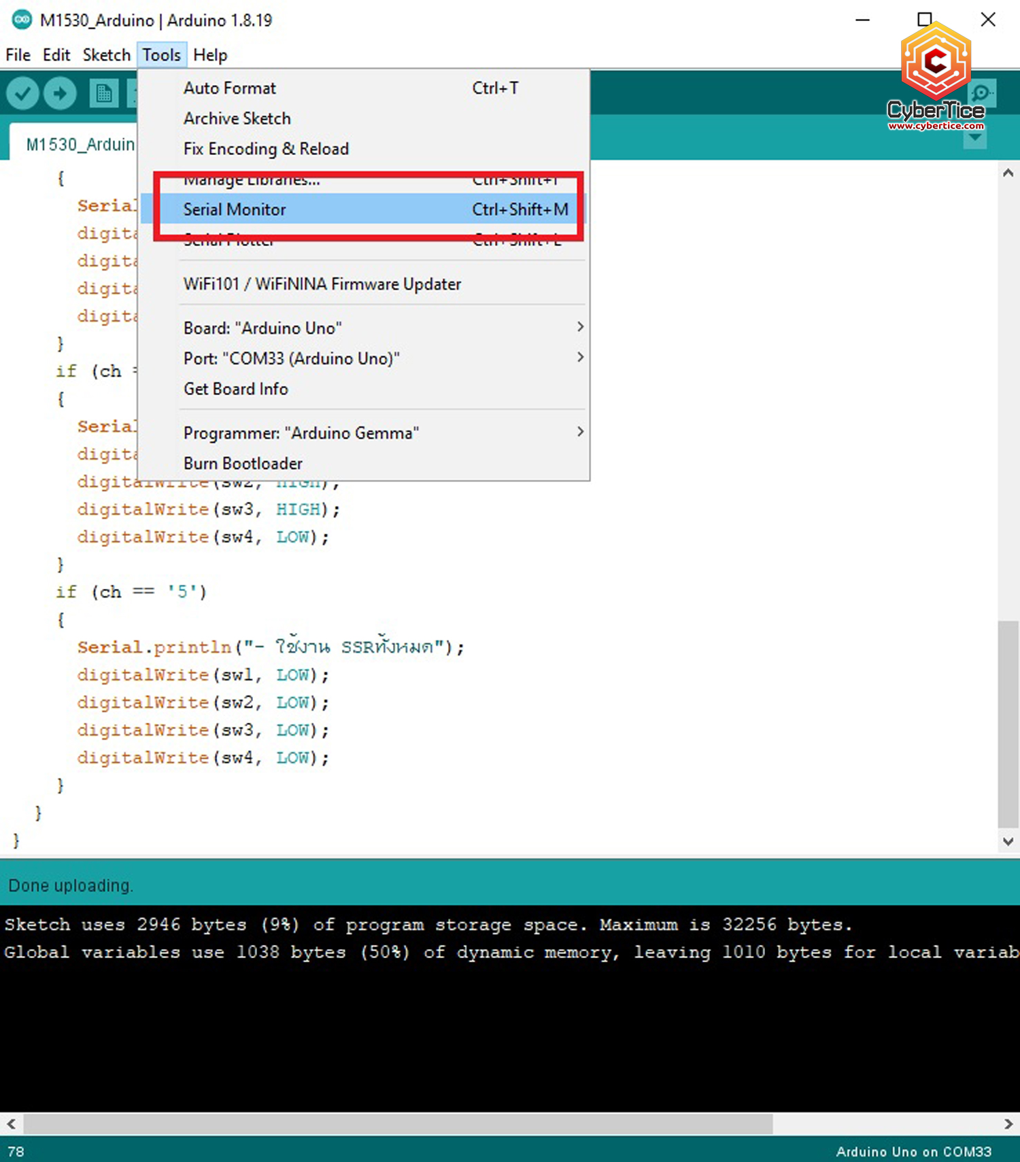1020x1162 pixels.
Task: Open the Edit menu
Action: [56, 55]
